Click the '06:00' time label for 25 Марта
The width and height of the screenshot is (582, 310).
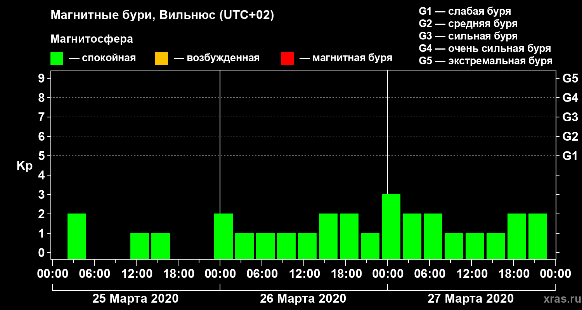pyautogui.click(x=94, y=274)
